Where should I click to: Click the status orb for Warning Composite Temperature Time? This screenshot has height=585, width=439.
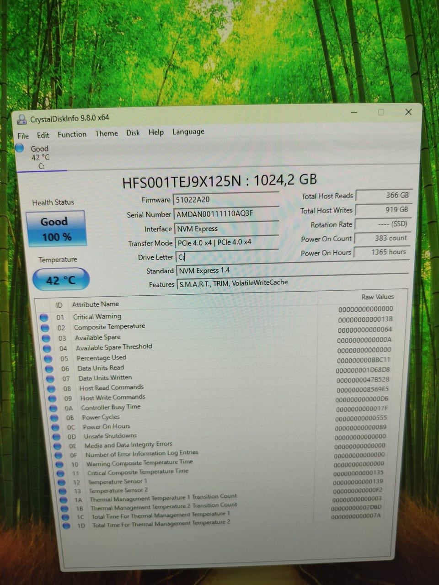coord(59,464)
